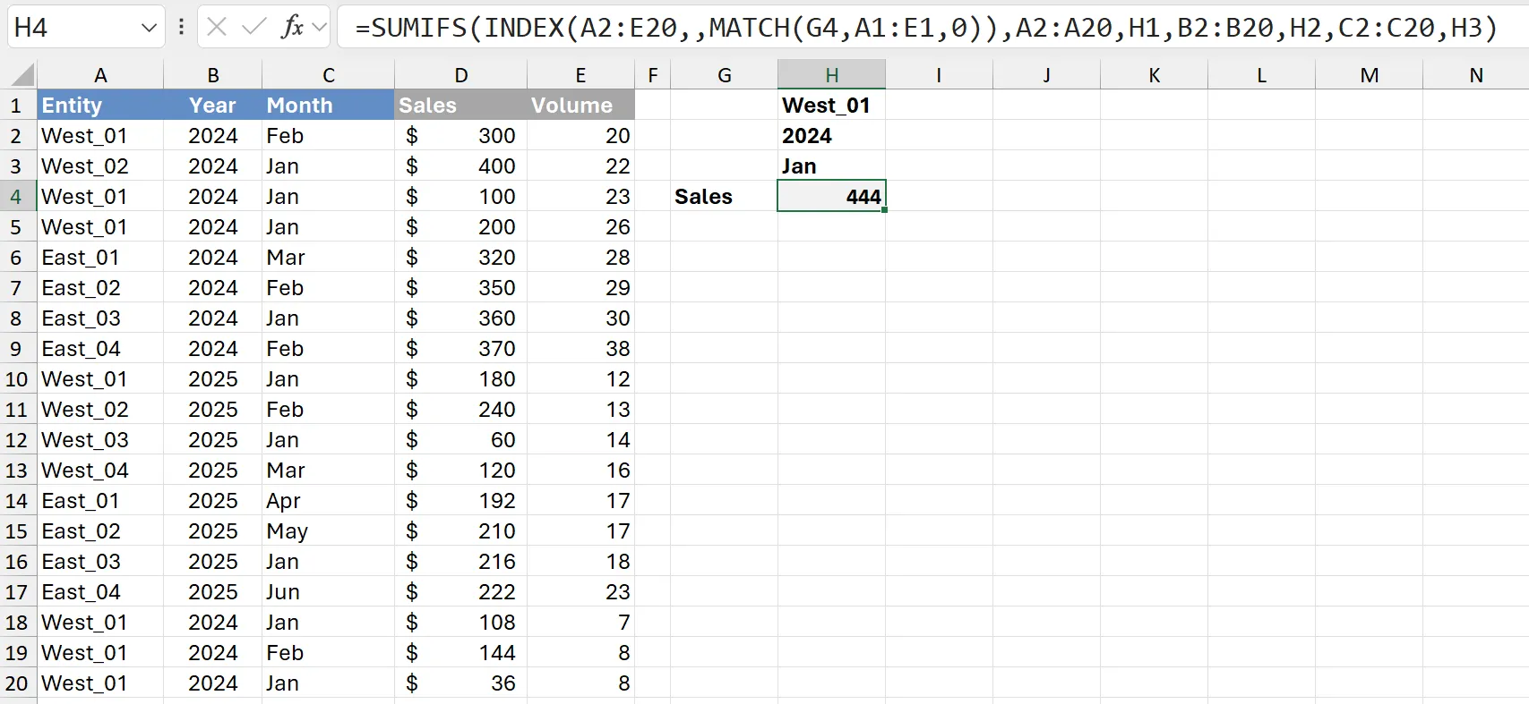Select column D header
The height and width of the screenshot is (704, 1529).
[x=460, y=76]
